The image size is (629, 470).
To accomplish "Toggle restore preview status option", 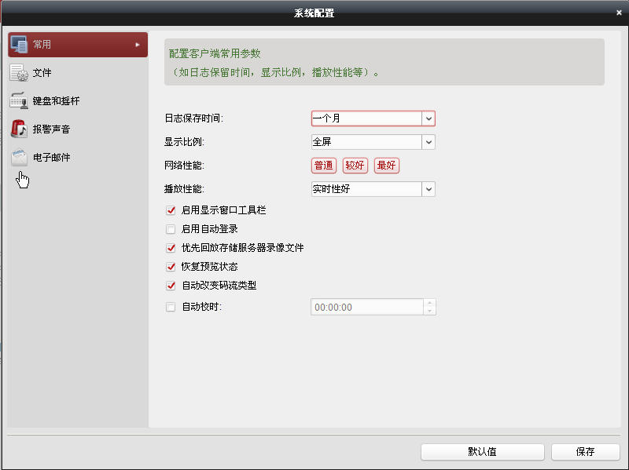I will (x=171, y=267).
